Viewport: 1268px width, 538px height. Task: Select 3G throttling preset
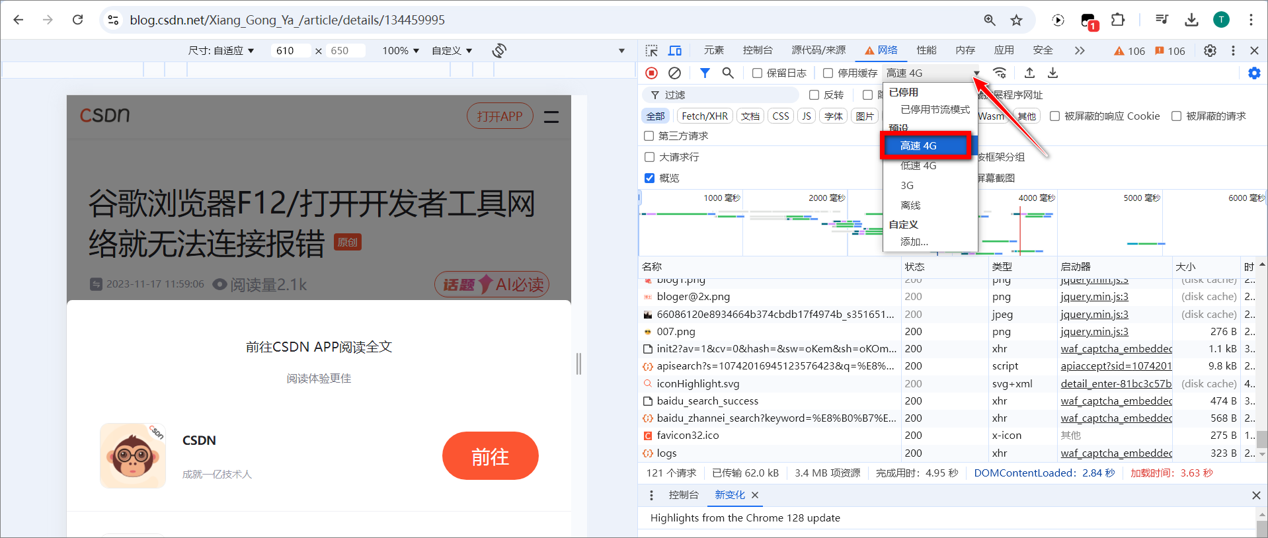930,185
